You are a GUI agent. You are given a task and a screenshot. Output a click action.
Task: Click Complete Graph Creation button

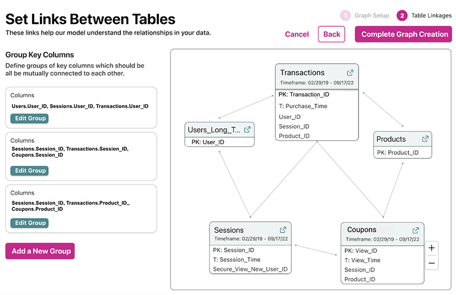(404, 34)
